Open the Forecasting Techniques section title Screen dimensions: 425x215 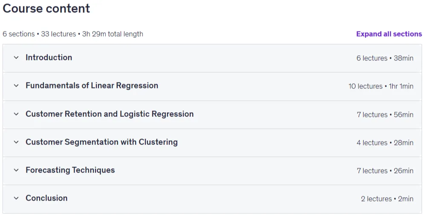click(x=70, y=170)
